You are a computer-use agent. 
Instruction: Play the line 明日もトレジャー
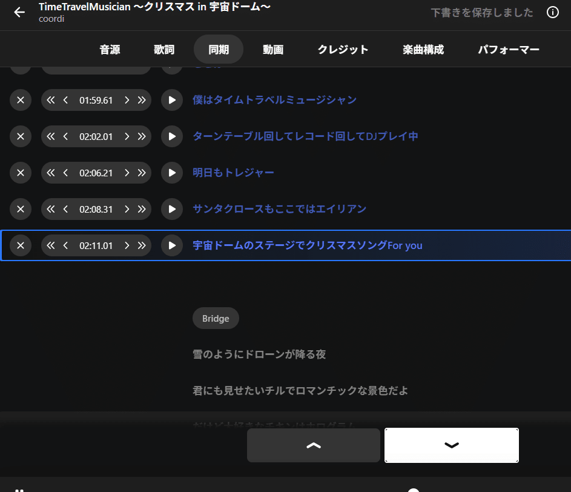172,173
